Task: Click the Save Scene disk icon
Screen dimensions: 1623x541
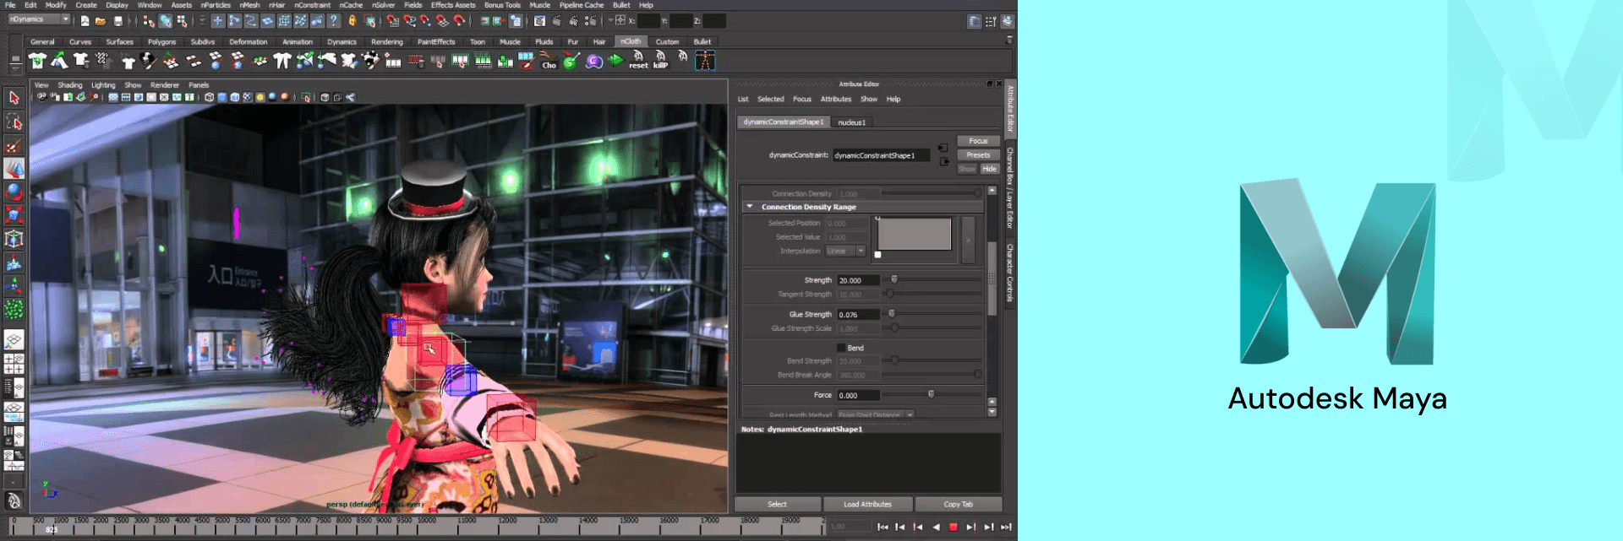Action: coord(117,21)
